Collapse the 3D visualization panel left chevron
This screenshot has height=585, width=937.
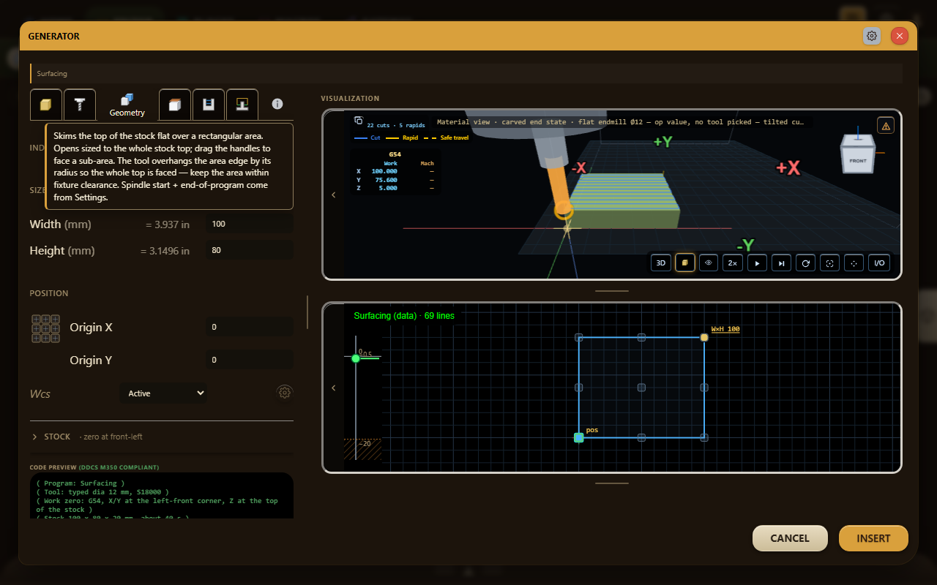(x=334, y=195)
